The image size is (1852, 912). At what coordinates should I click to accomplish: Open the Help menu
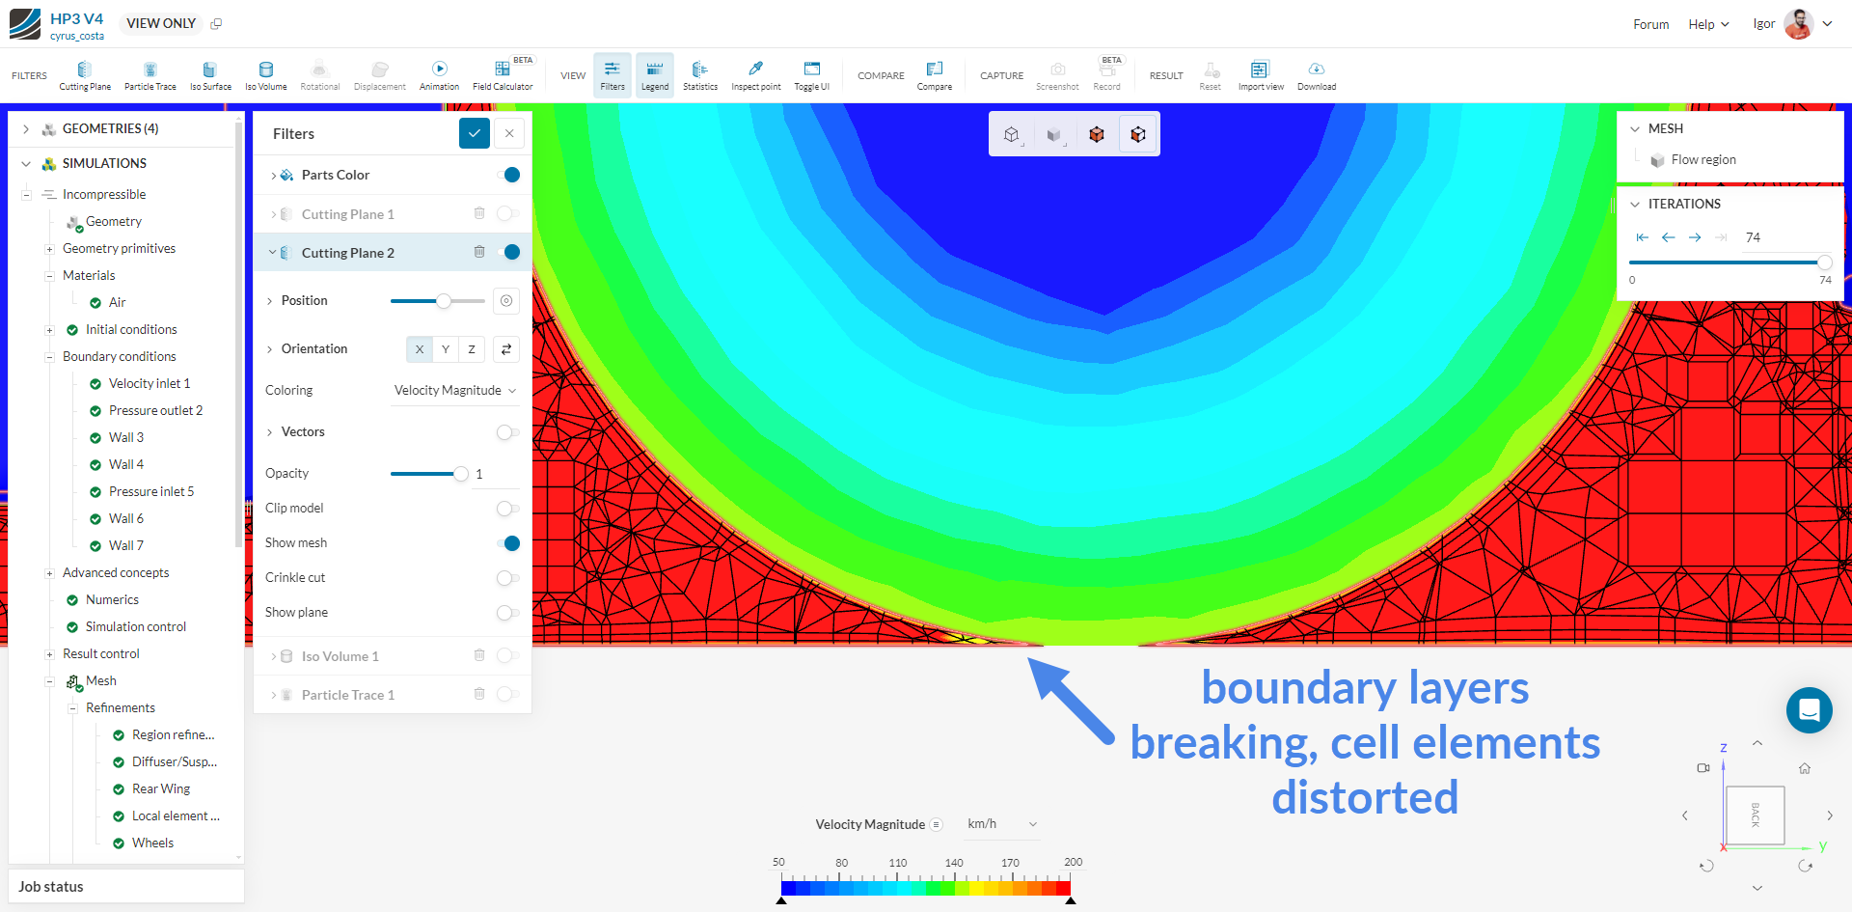click(1708, 24)
